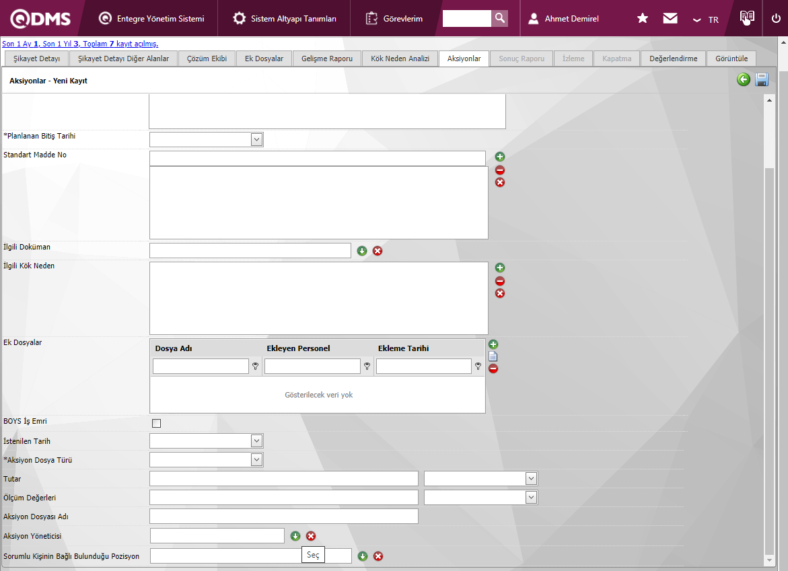Open the Tutar currency dropdown
Viewport: 788px width, 571px height.
pos(531,479)
